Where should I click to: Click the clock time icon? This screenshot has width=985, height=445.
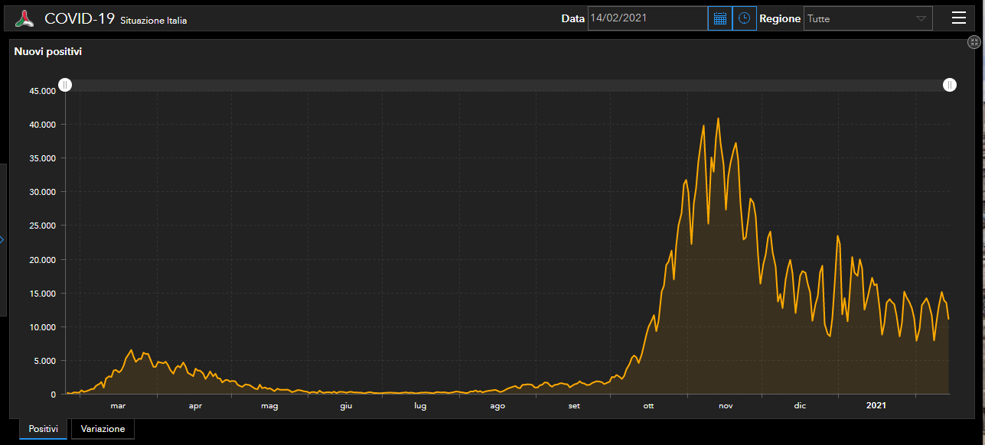click(744, 18)
